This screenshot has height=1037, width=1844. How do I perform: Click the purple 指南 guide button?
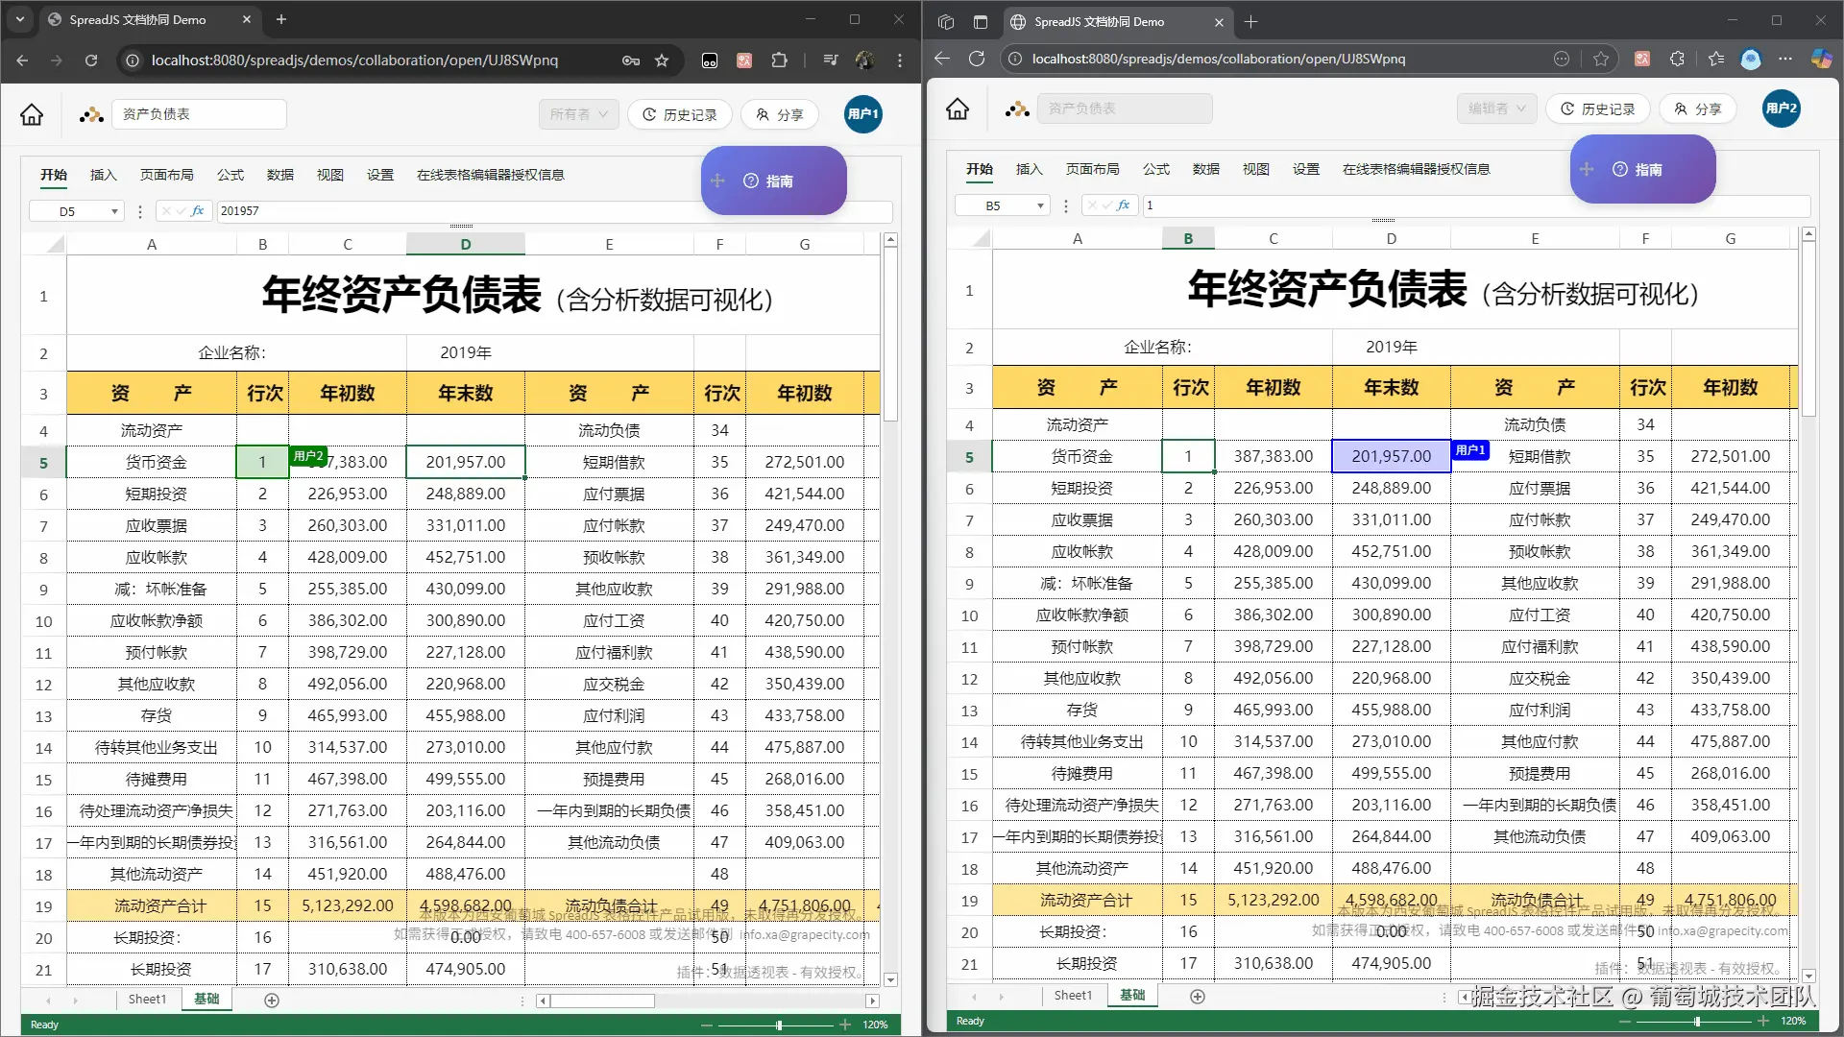(x=774, y=181)
